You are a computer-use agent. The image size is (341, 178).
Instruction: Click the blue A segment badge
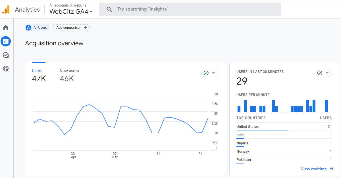tap(28, 28)
